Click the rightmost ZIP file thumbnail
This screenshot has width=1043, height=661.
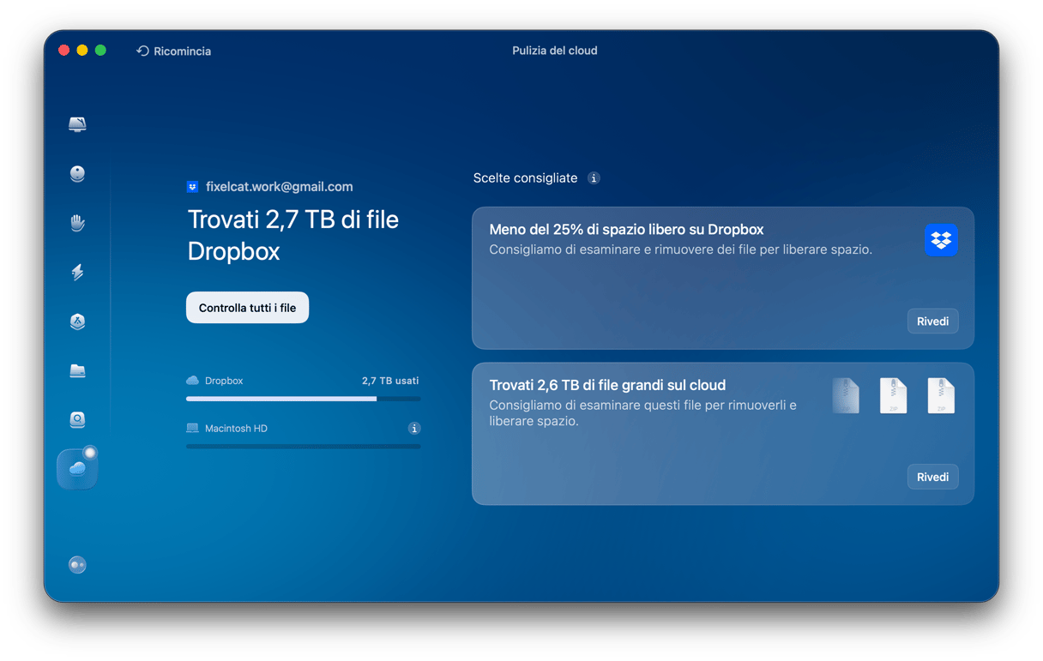pyautogui.click(x=941, y=396)
